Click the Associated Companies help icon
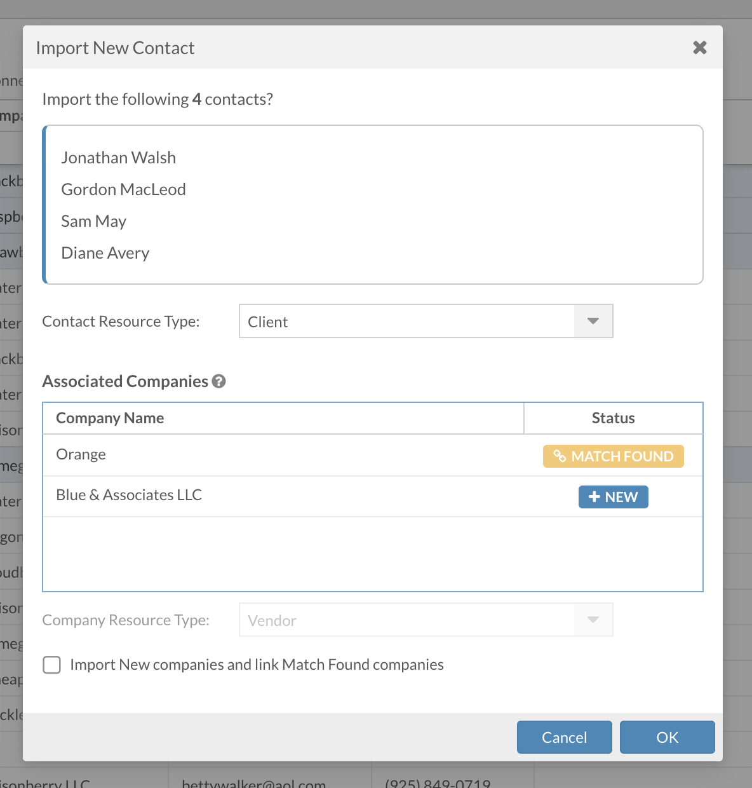This screenshot has width=752, height=788. click(219, 381)
